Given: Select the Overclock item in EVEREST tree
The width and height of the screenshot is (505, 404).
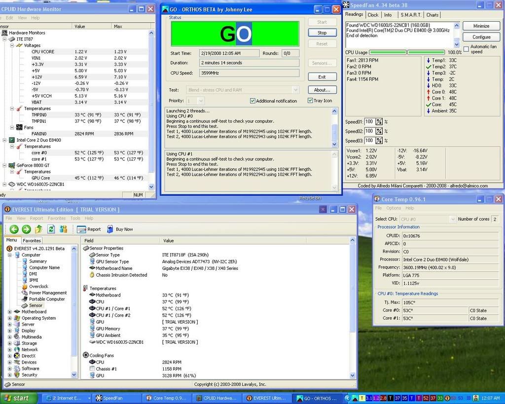Looking at the screenshot, I should [x=38, y=287].
